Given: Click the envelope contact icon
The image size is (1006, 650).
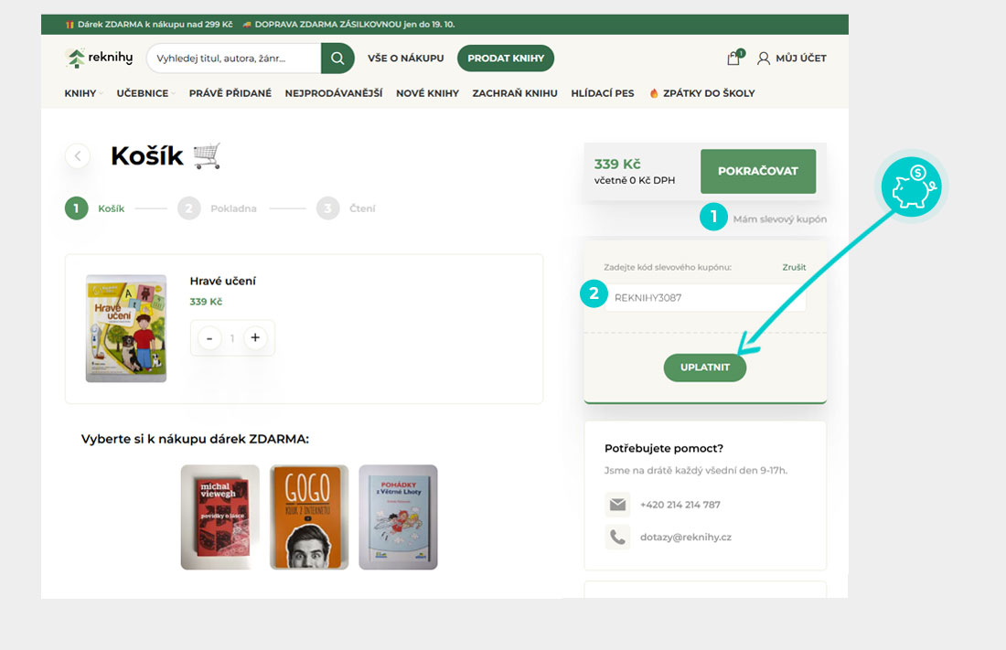Looking at the screenshot, I should 617,505.
